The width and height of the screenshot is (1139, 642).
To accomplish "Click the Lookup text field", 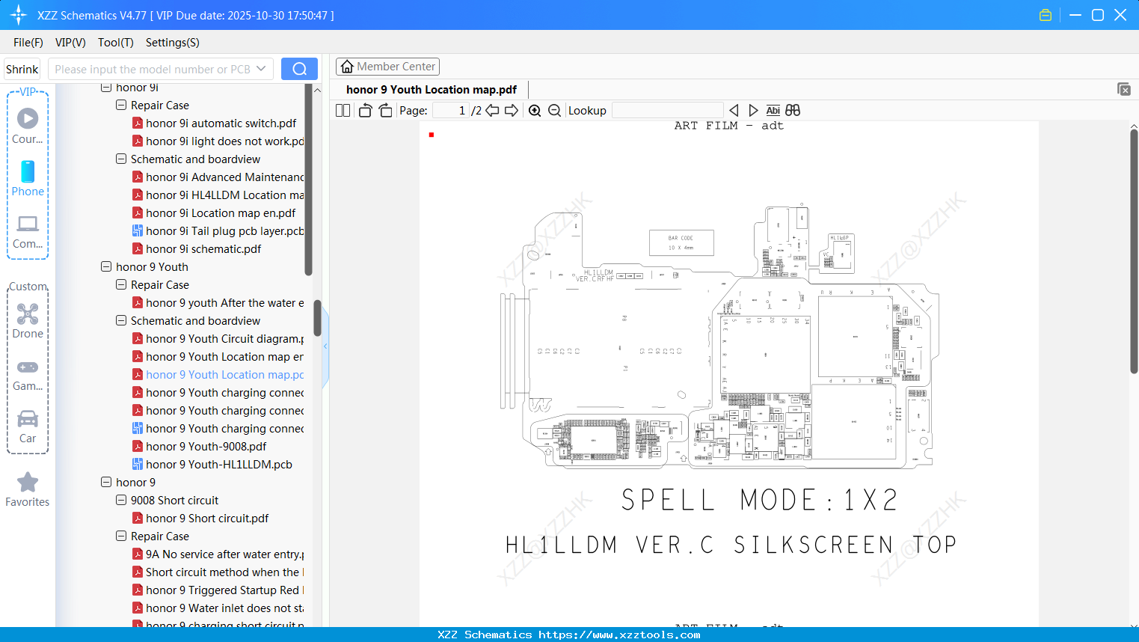I will pos(667,110).
